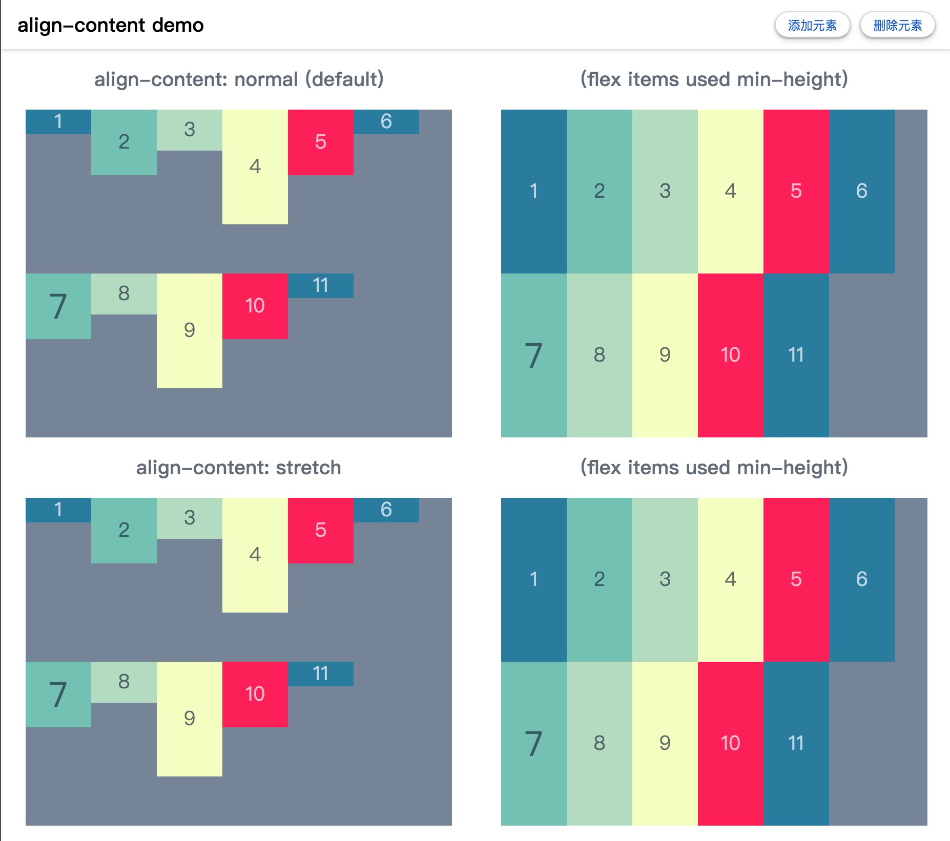Click red block 10 in stretch demo

pos(255,694)
